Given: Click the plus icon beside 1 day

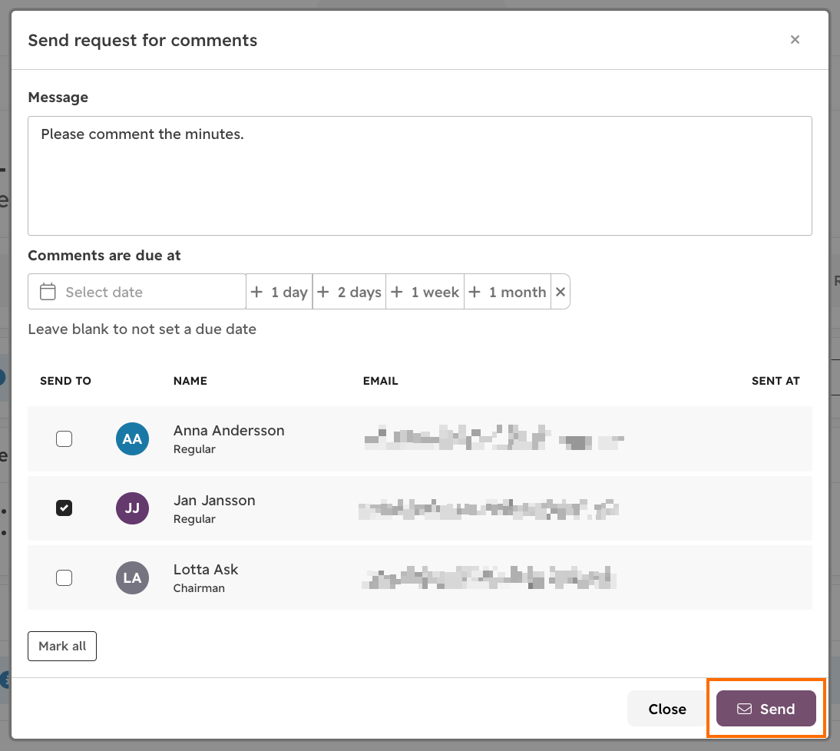Looking at the screenshot, I should click(256, 292).
